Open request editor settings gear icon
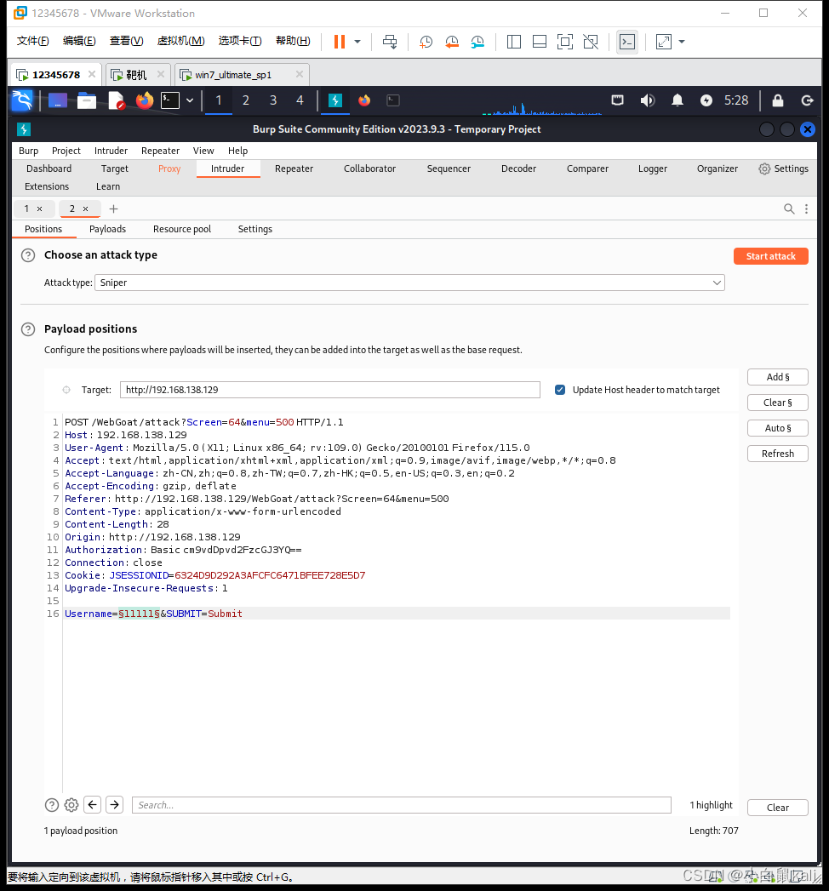 coord(71,805)
